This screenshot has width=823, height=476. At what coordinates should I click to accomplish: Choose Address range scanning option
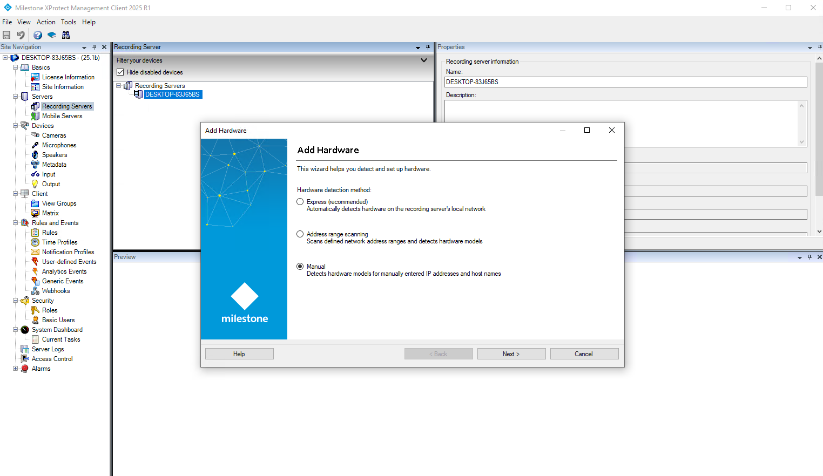(300, 234)
